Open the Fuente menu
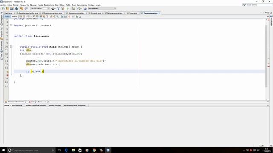The width and height of the screenshot is (273, 153). [x=40, y=5]
